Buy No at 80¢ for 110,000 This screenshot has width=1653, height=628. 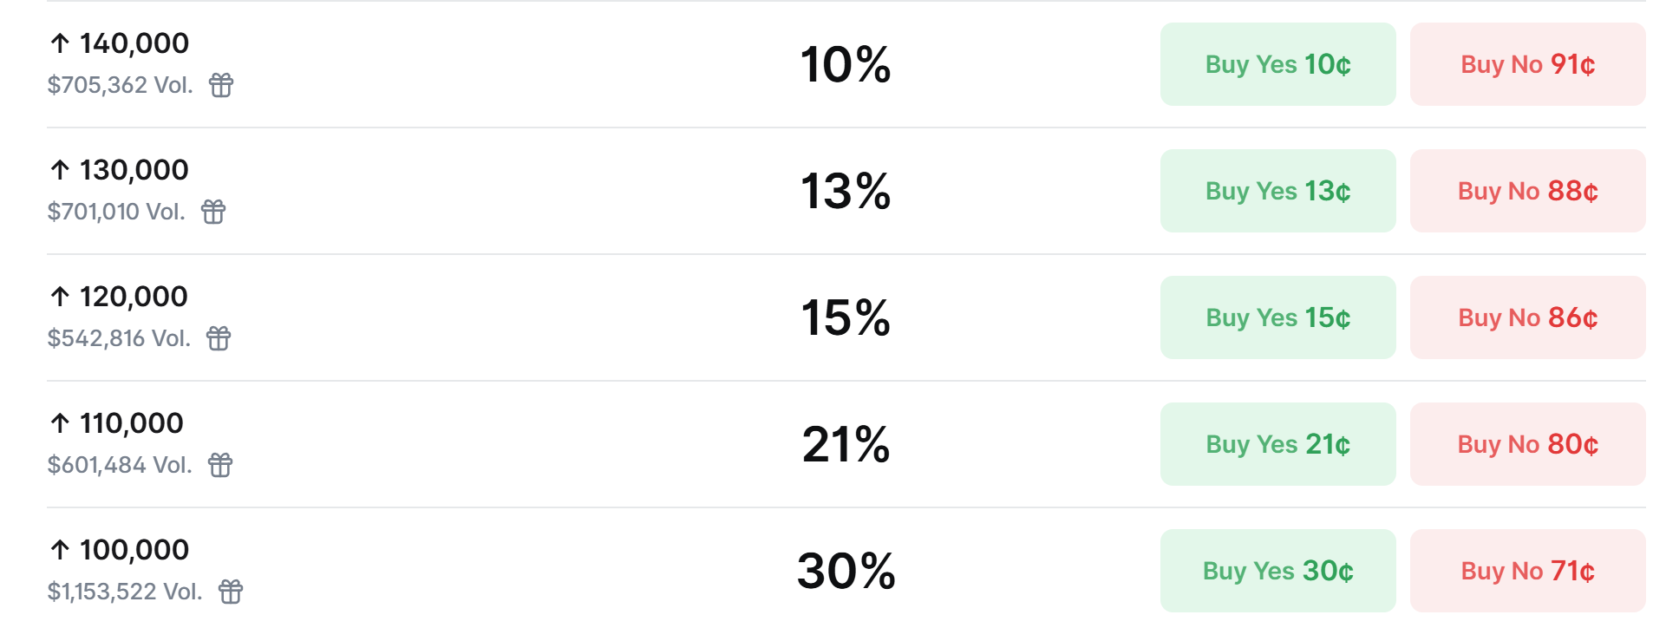[x=1527, y=444]
